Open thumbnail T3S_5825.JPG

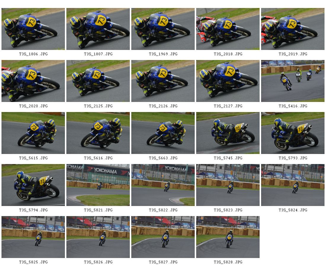tap(33, 237)
